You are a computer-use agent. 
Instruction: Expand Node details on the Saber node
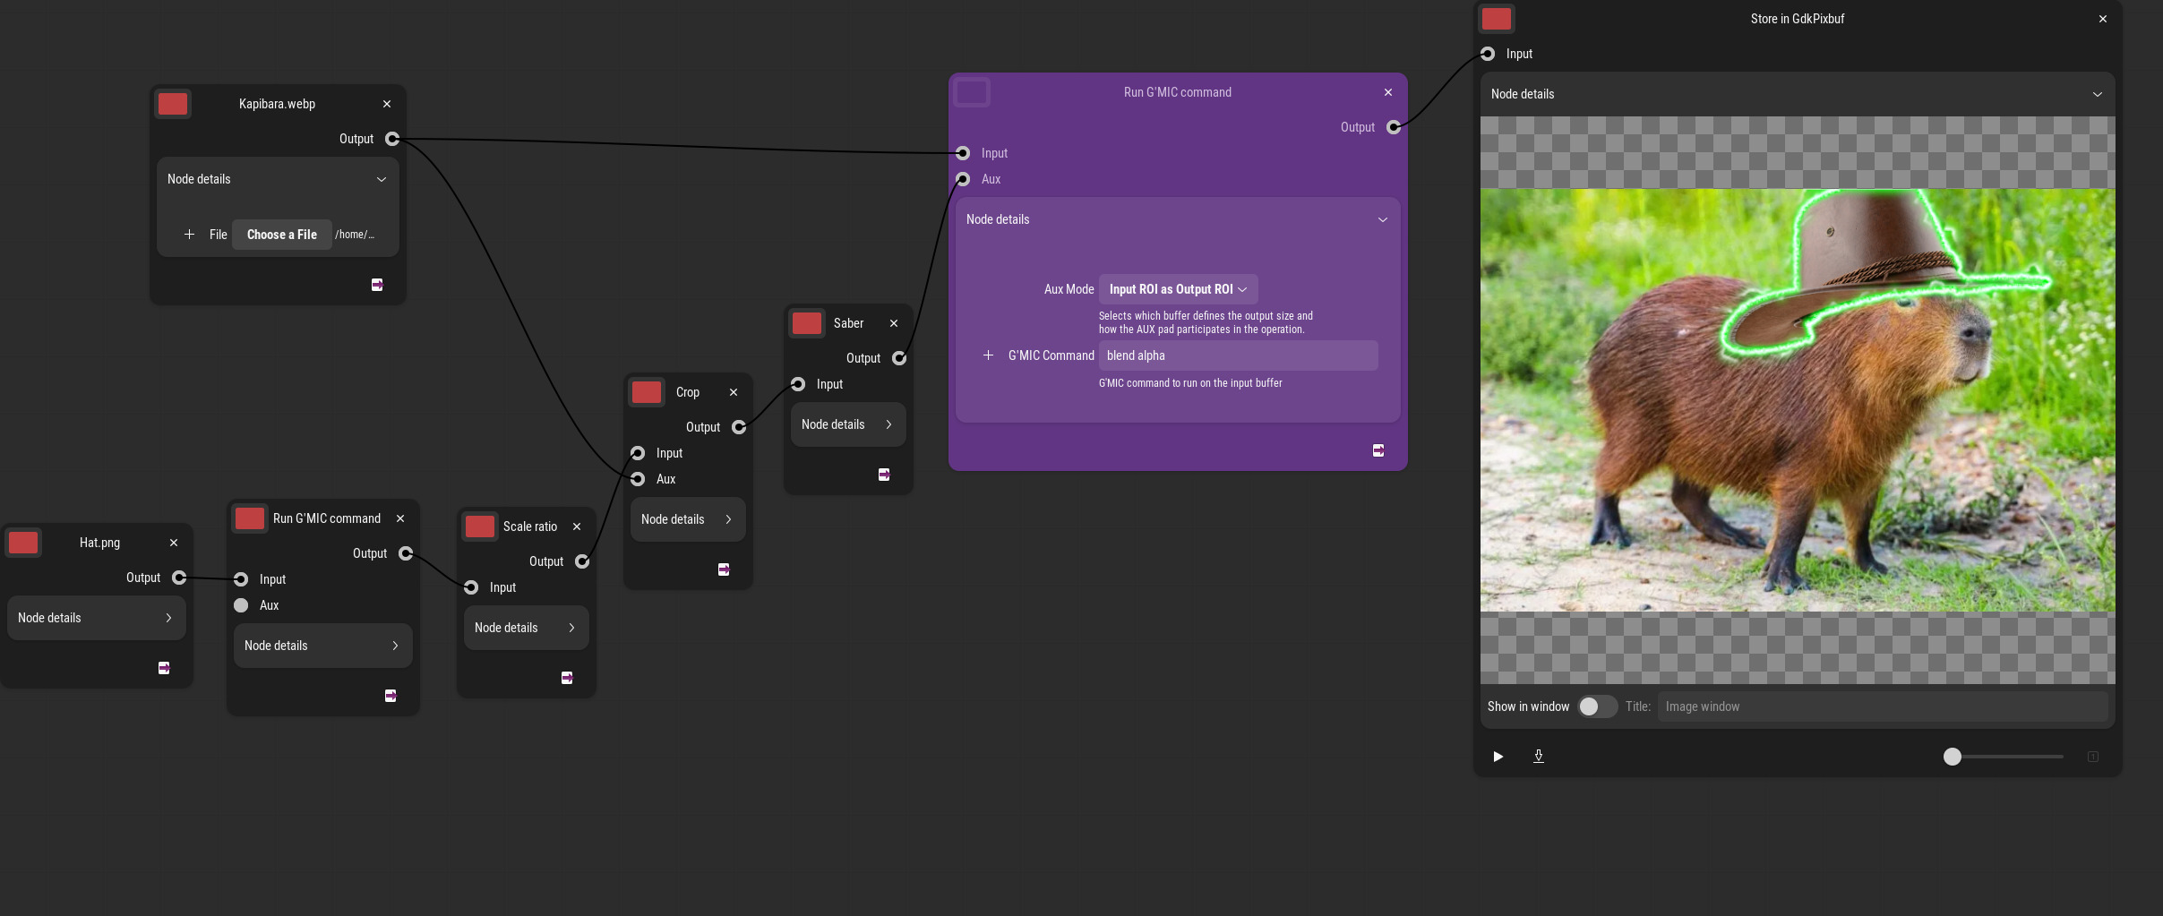pos(847,424)
